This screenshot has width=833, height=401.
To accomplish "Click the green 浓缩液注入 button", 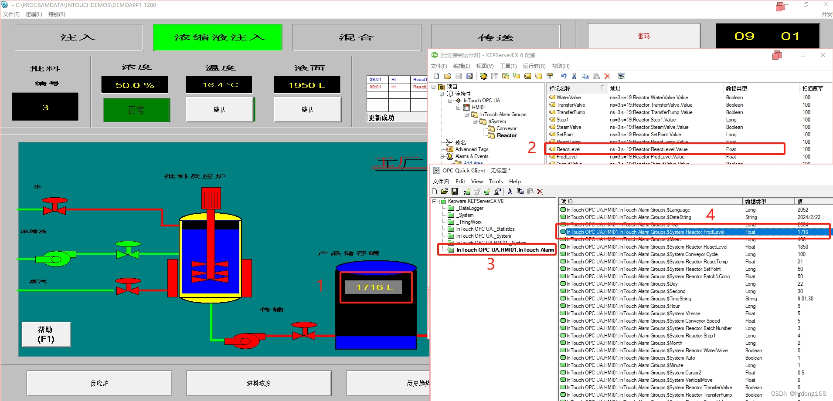I will tap(218, 37).
